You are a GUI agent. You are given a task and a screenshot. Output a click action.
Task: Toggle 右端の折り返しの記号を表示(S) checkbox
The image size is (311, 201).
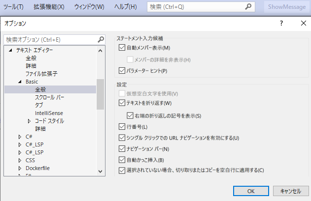point(130,115)
